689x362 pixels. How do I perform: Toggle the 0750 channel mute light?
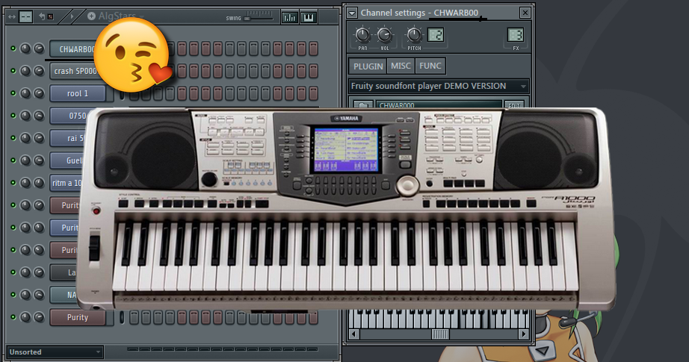click(13, 116)
